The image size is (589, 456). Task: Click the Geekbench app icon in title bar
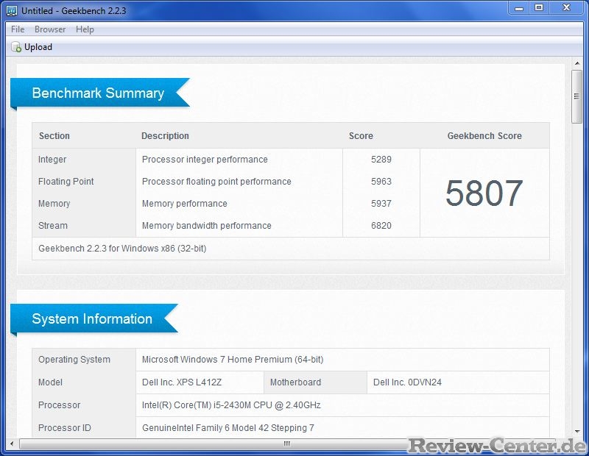point(12,10)
